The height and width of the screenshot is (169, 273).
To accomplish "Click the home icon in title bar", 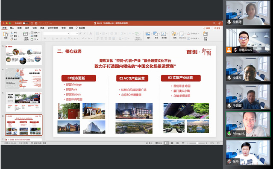I will click(32, 23).
